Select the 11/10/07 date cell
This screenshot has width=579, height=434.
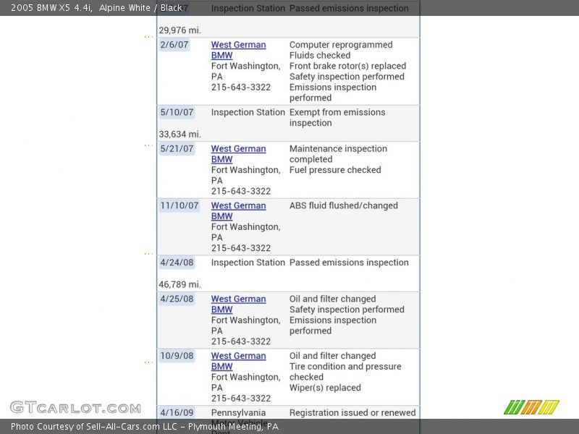(x=179, y=205)
